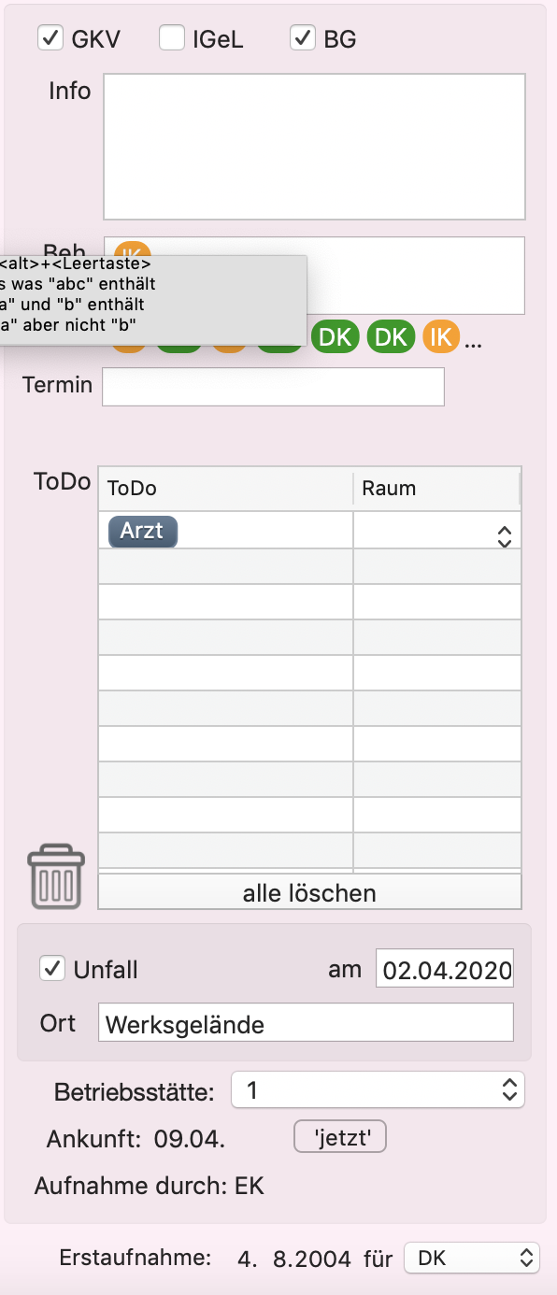
Task: Click the 'alle löschen' button
Action: [x=309, y=892]
